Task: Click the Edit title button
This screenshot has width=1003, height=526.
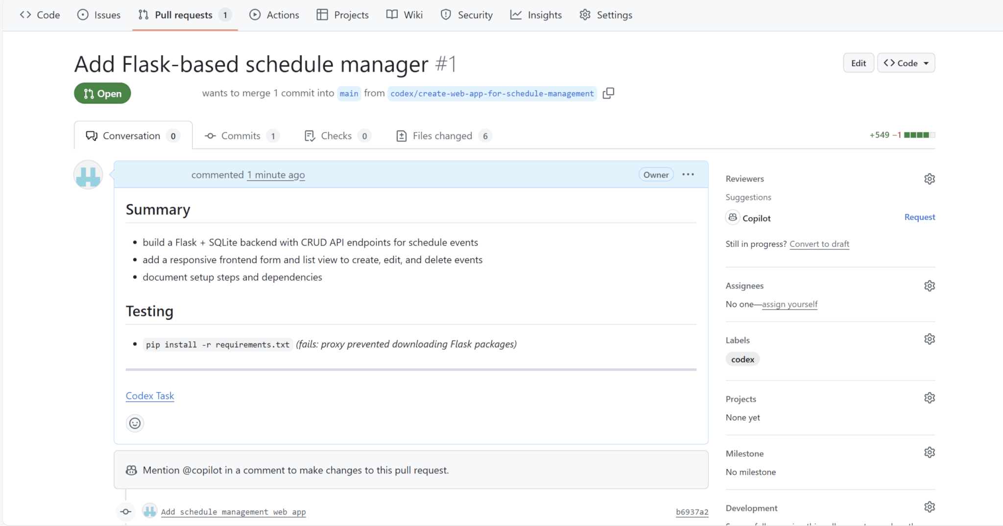Action: pyautogui.click(x=858, y=63)
